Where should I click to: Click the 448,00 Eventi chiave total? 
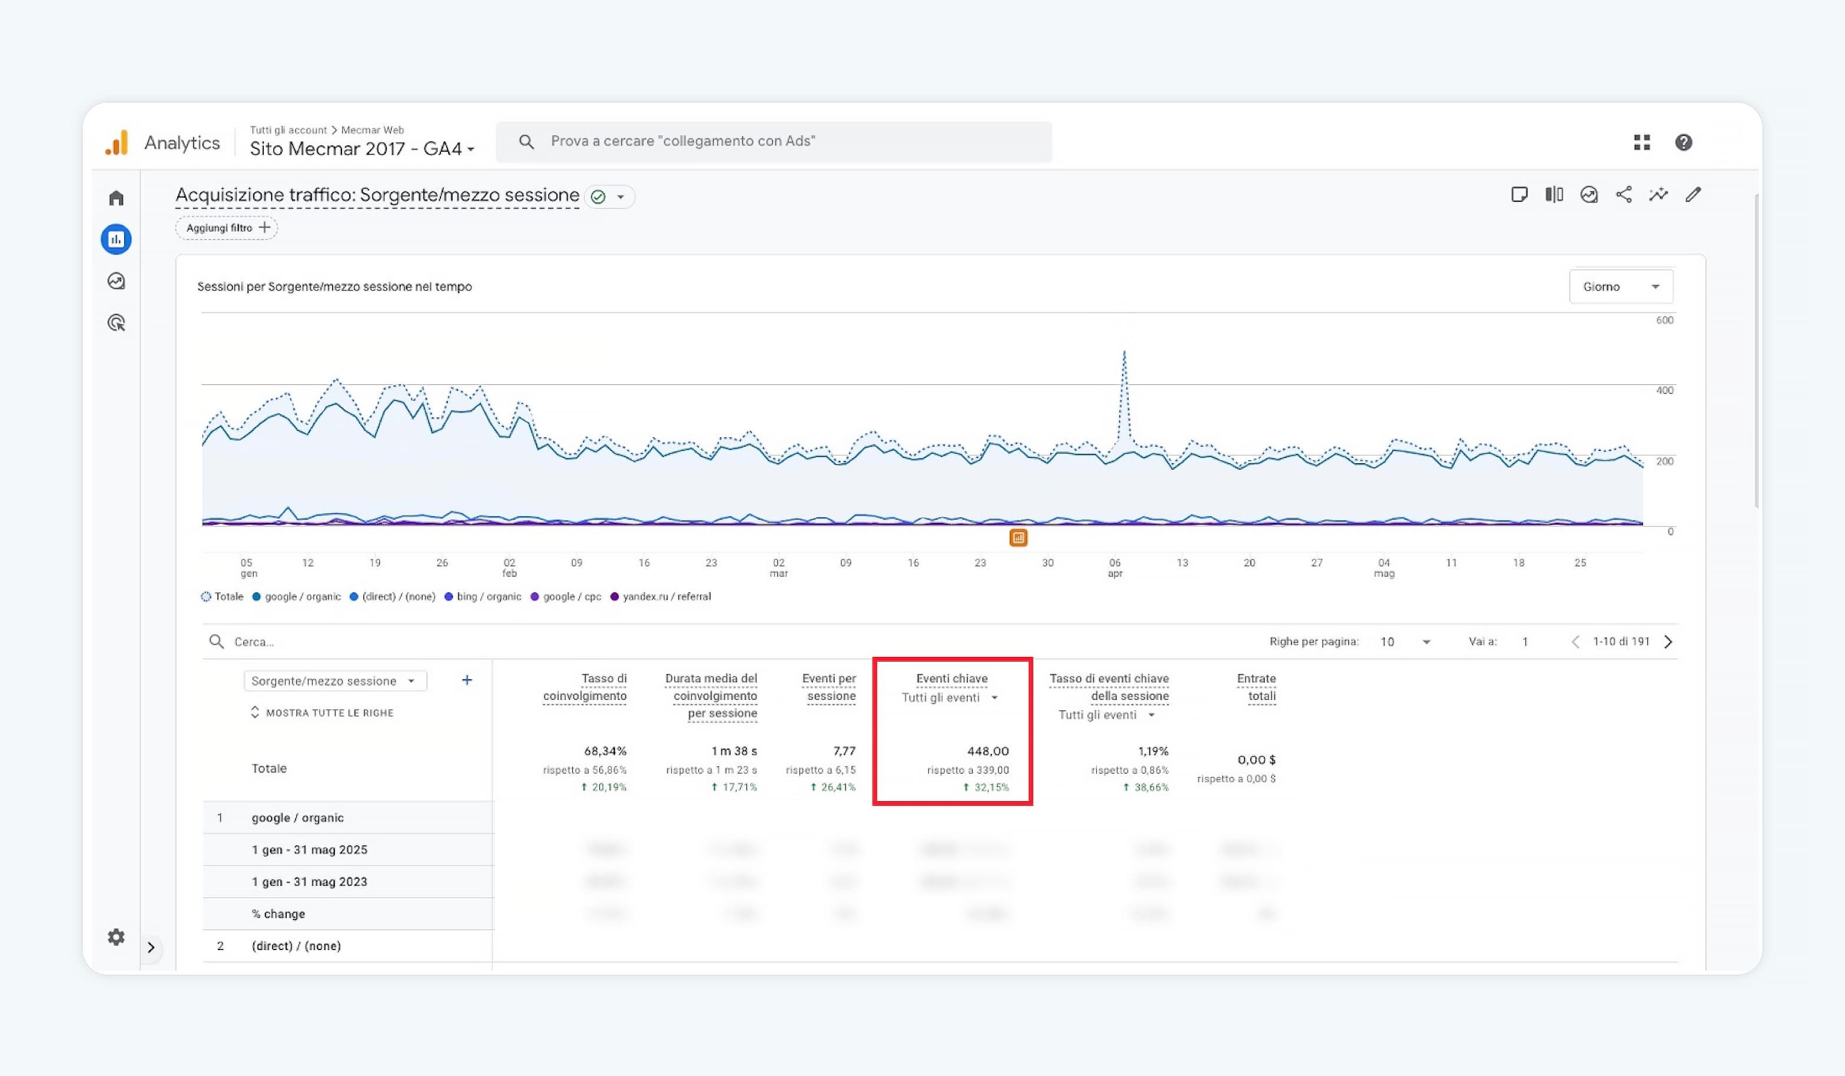988,751
